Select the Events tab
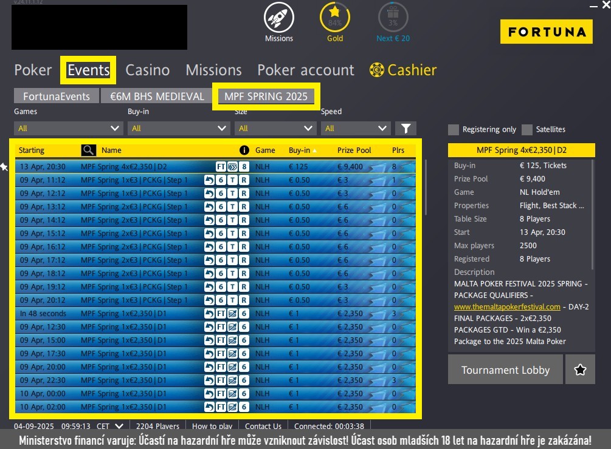 click(88, 70)
